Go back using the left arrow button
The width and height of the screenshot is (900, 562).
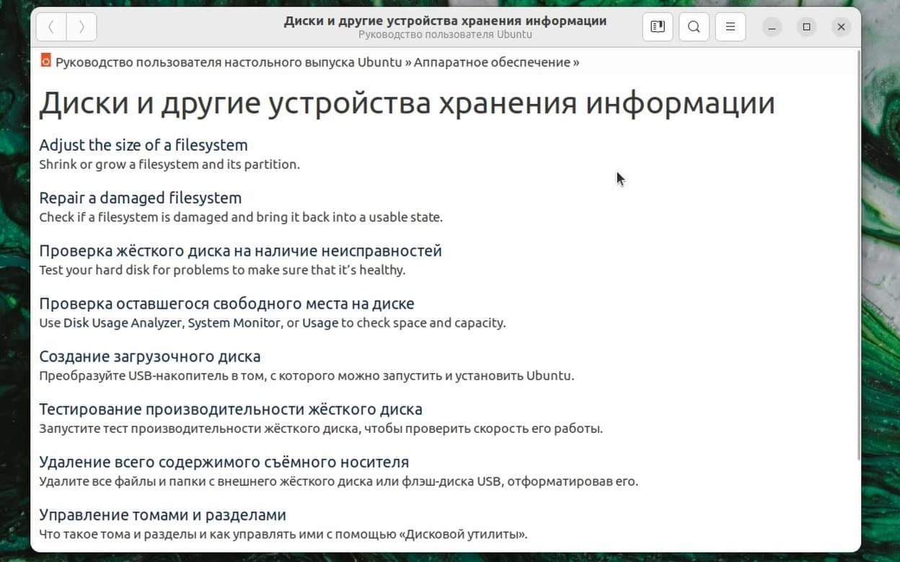point(50,27)
